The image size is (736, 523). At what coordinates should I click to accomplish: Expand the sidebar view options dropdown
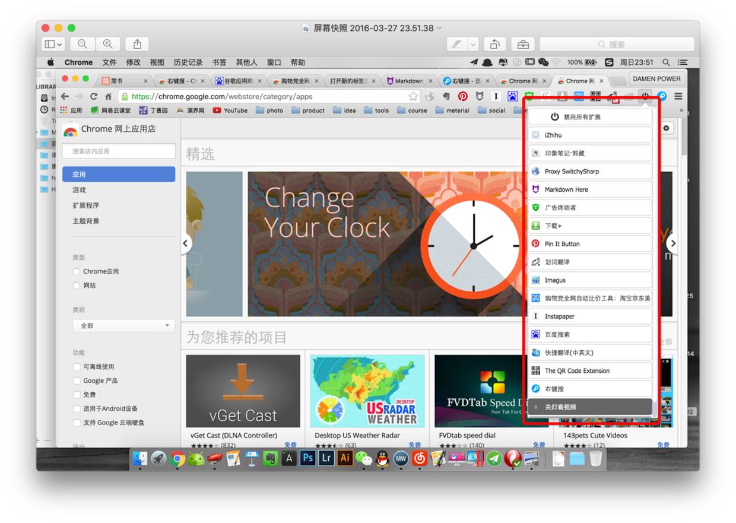[x=53, y=44]
